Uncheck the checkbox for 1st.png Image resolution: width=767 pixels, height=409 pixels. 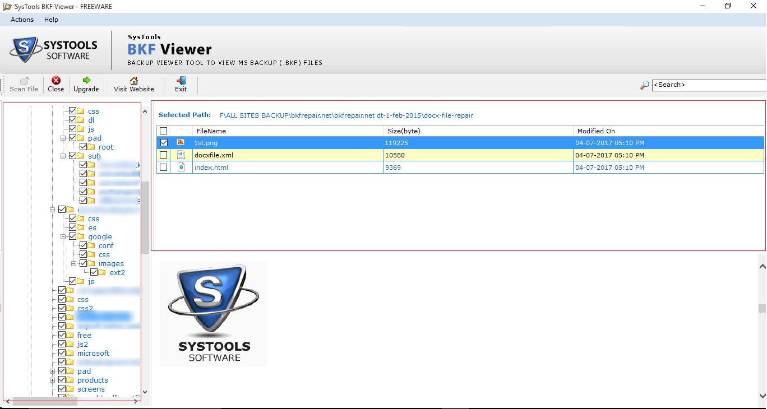coord(163,142)
